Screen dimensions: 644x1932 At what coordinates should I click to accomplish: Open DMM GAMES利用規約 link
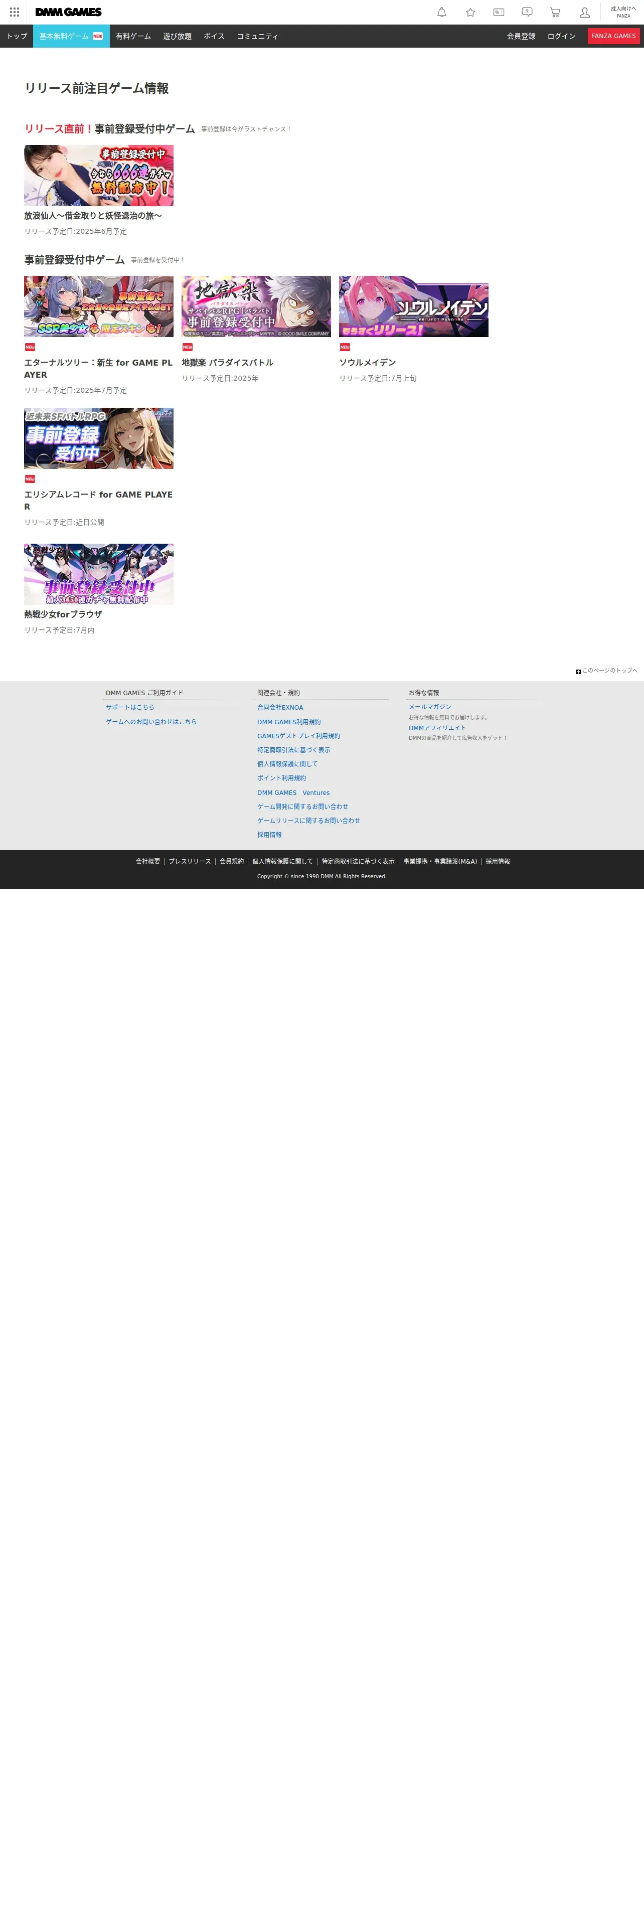click(x=288, y=722)
